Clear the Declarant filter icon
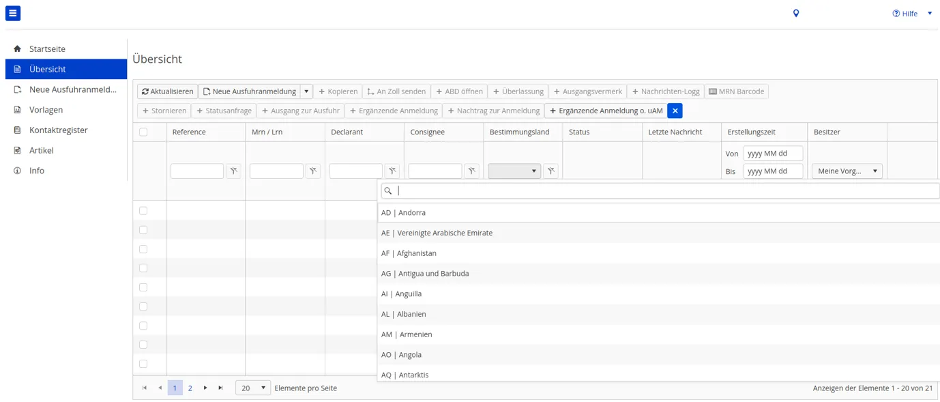The image size is (940, 402). tap(392, 171)
